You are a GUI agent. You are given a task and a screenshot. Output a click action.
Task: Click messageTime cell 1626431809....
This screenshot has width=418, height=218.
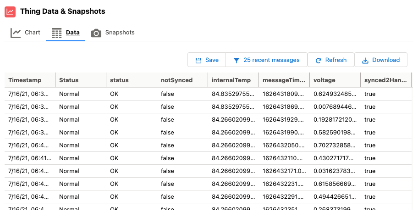pos(283,94)
